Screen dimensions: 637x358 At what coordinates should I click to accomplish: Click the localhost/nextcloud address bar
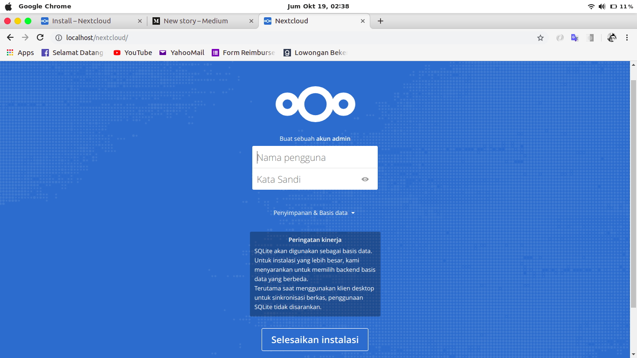click(x=298, y=38)
